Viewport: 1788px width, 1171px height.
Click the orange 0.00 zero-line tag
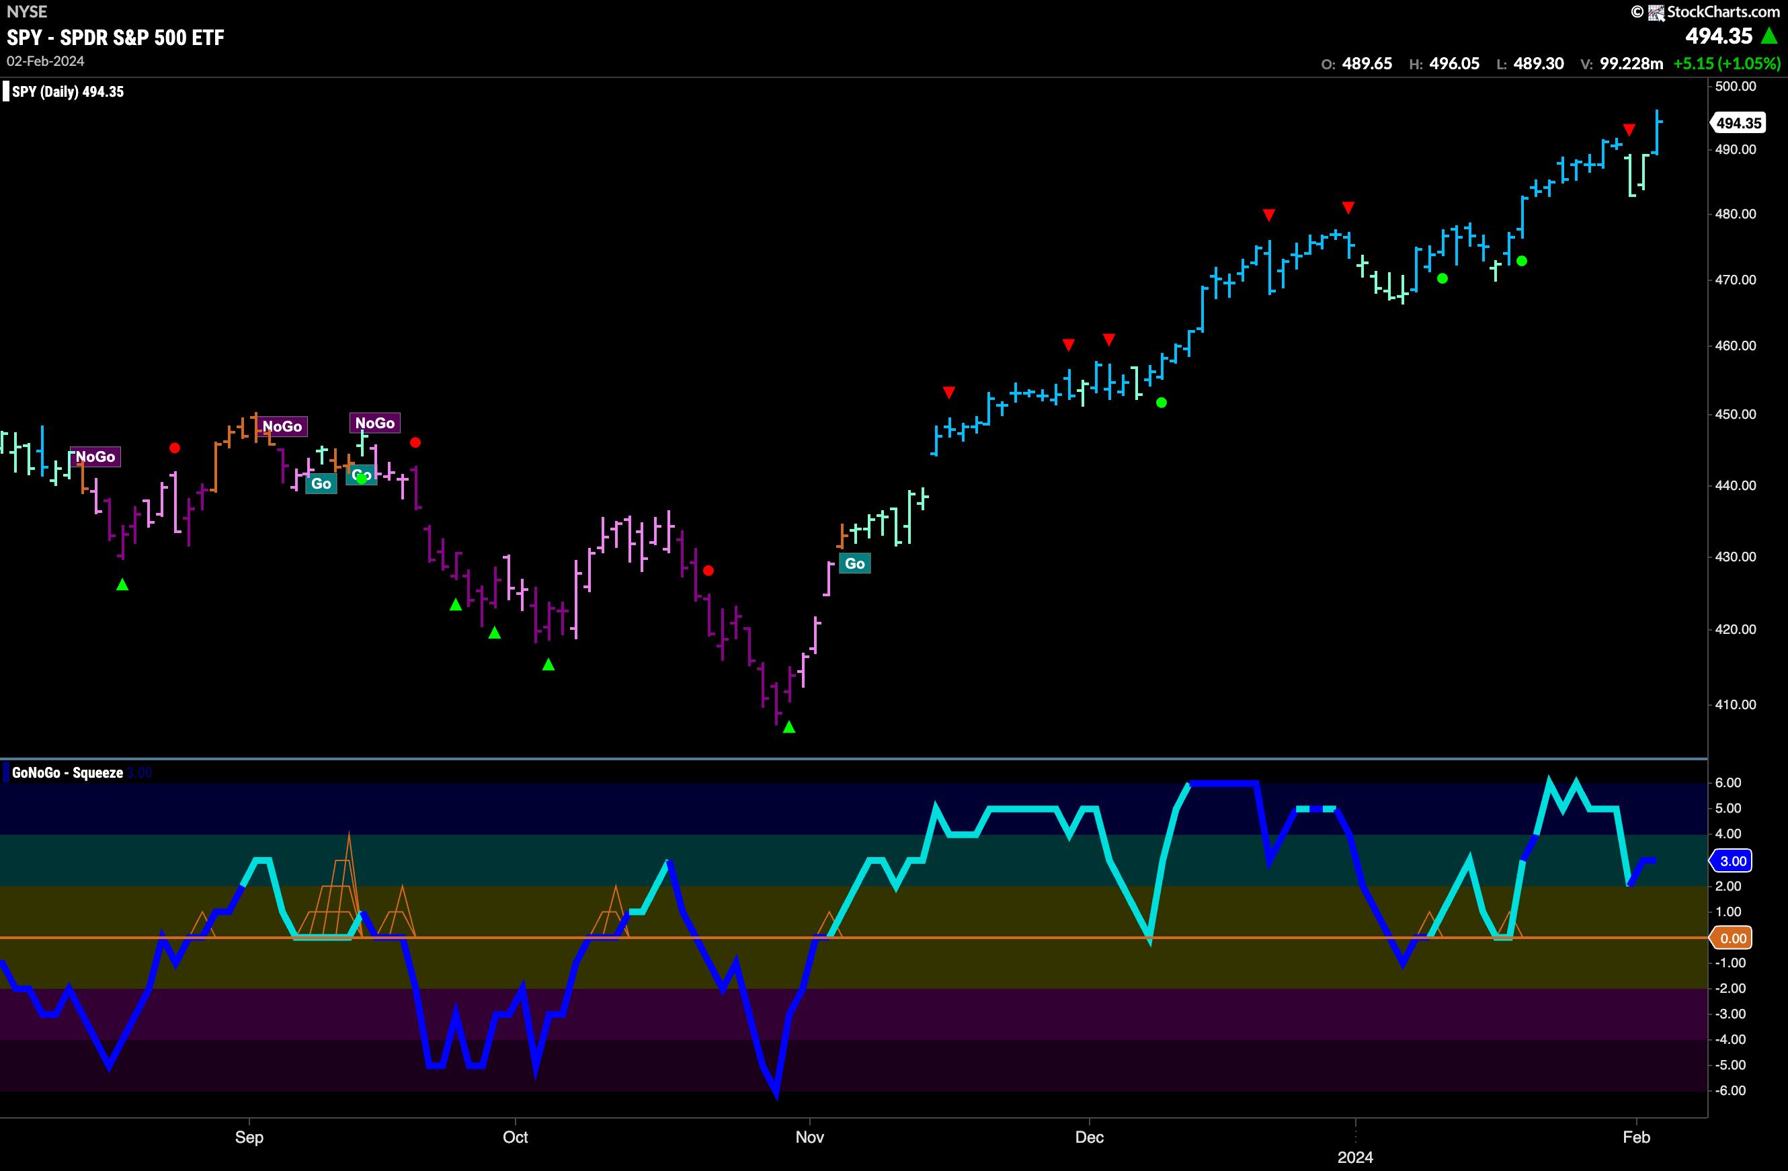click(1732, 937)
